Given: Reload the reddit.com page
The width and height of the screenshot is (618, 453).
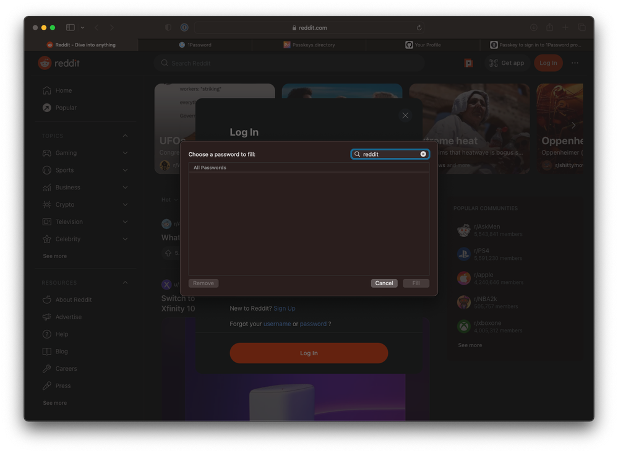Looking at the screenshot, I should pos(419,27).
